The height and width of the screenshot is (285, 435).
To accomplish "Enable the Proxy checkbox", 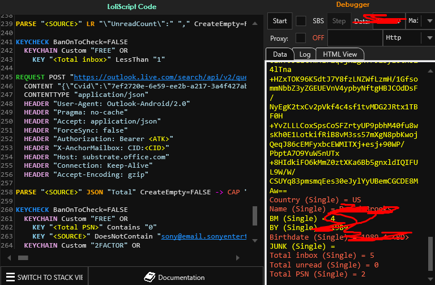I will pyautogui.click(x=300, y=38).
